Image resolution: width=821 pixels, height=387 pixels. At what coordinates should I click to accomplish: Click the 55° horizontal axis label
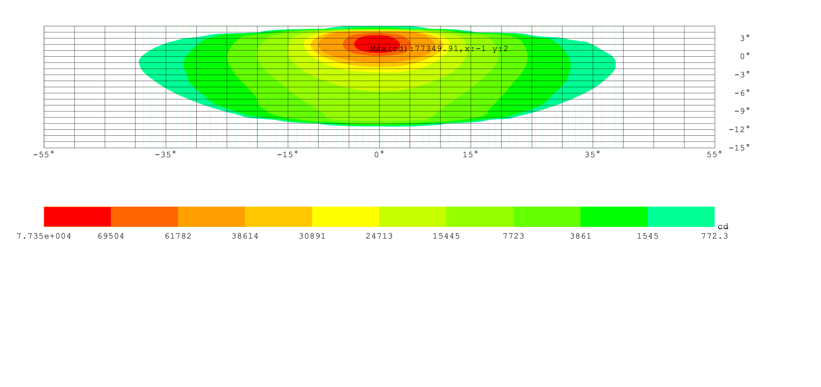715,155
